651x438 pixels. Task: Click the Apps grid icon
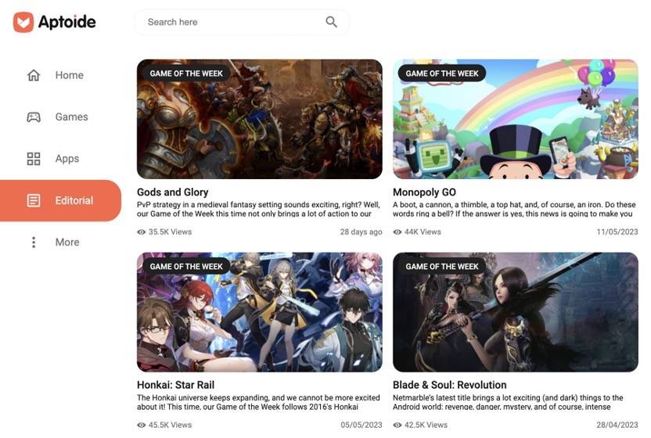[x=34, y=159]
